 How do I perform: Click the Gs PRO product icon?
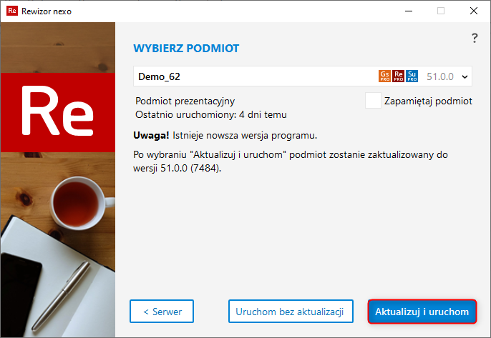click(384, 76)
